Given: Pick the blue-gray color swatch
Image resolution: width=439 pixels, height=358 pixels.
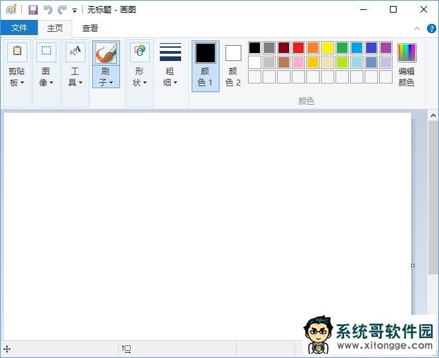Looking at the screenshot, I should tap(371, 62).
